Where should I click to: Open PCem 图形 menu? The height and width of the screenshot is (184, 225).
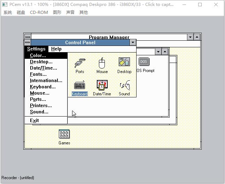pos(57,13)
